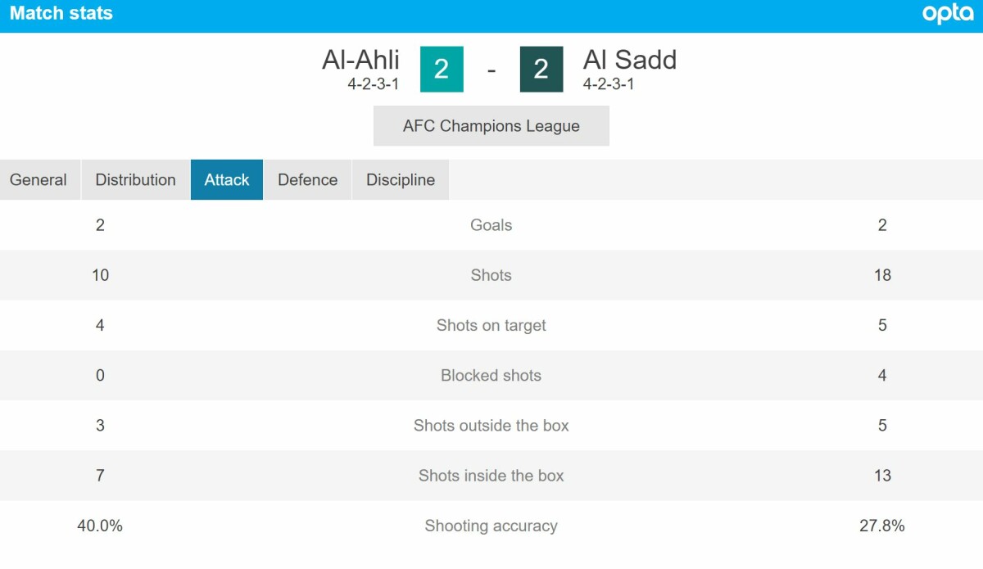Click the Al Sadd team name
983x569 pixels.
pyautogui.click(x=630, y=60)
